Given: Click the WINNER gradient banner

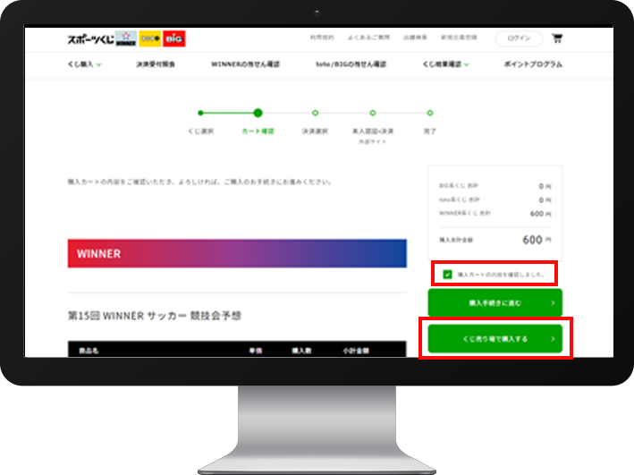Looking at the screenshot, I should 237,253.
